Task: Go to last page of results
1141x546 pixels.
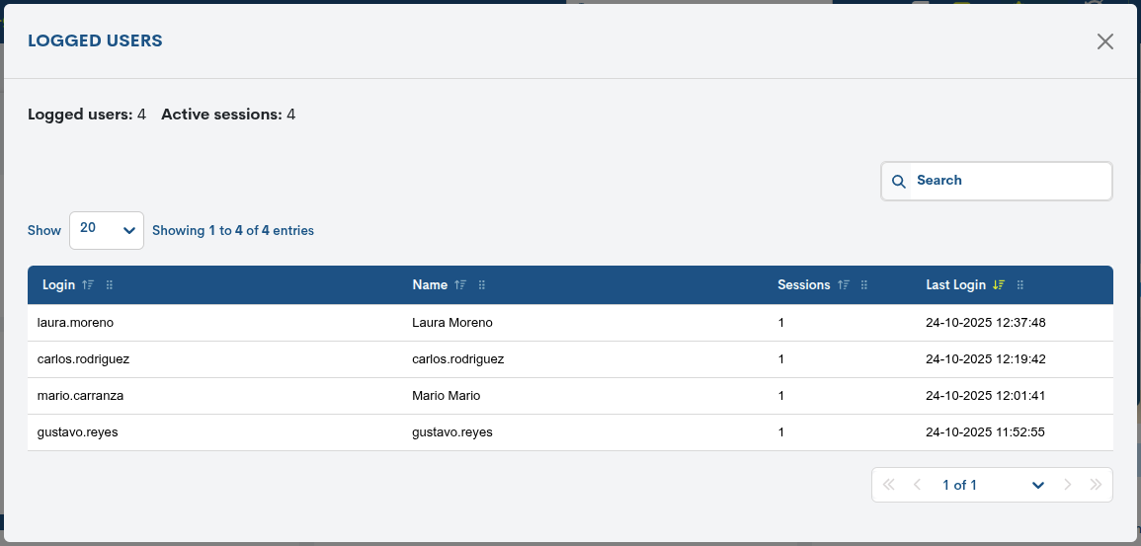Action: click(x=1096, y=485)
